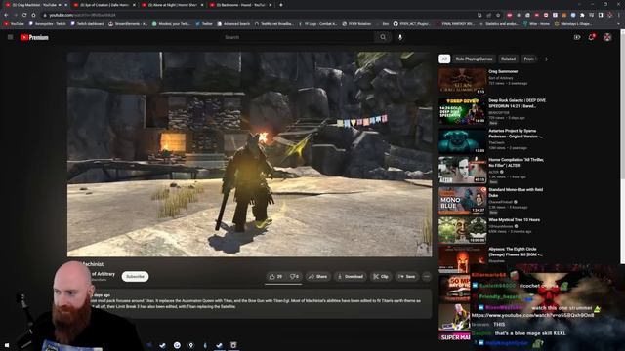The width and height of the screenshot is (625, 351).
Task: Show next filter chips with arrow
Action: (x=547, y=58)
